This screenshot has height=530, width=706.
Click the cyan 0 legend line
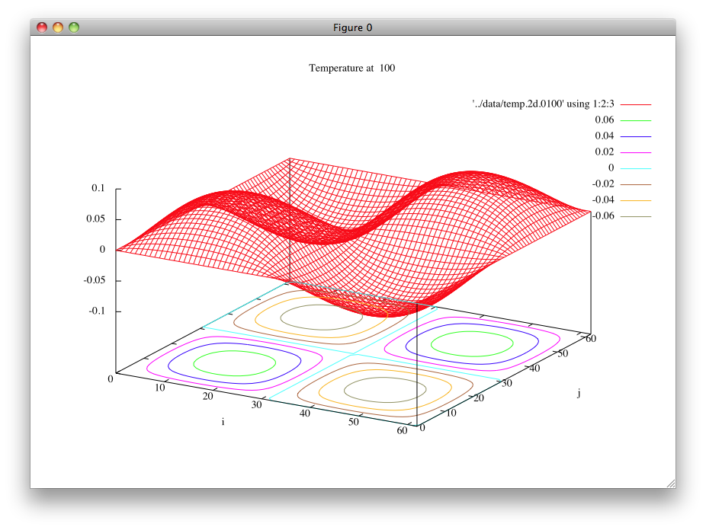point(636,168)
